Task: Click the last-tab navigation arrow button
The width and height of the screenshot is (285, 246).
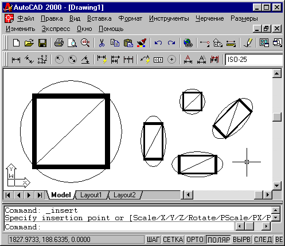Action: [x=40, y=195]
